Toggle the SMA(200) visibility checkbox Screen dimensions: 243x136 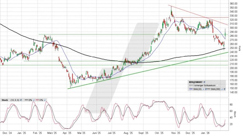[x=222, y=89]
